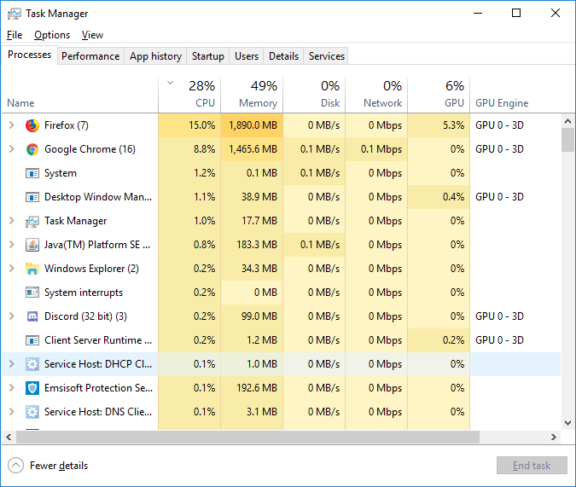
Task: Collapse view with Fewer details
Action: [x=49, y=466]
